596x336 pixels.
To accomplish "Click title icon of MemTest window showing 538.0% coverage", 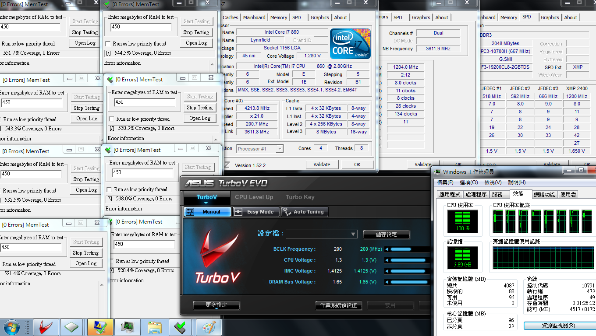I will [108, 150].
